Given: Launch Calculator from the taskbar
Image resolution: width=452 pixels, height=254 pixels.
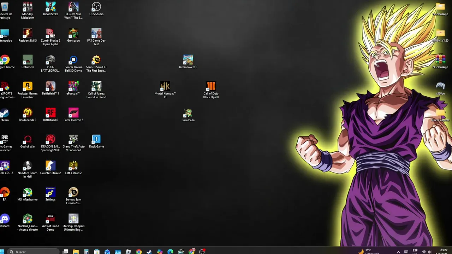Looking at the screenshot, I should pyautogui.click(x=86, y=252).
